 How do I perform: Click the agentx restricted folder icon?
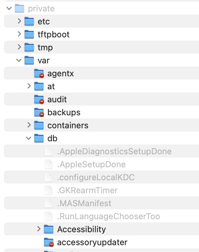pyautogui.click(x=39, y=73)
